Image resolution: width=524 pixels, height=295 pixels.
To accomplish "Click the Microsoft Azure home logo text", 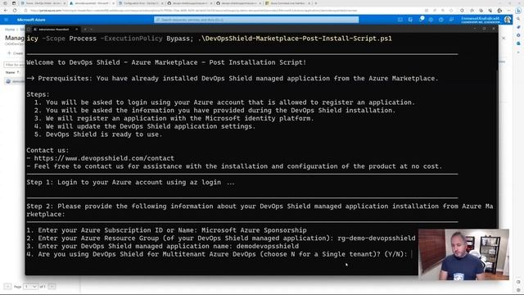I will (31, 20).
